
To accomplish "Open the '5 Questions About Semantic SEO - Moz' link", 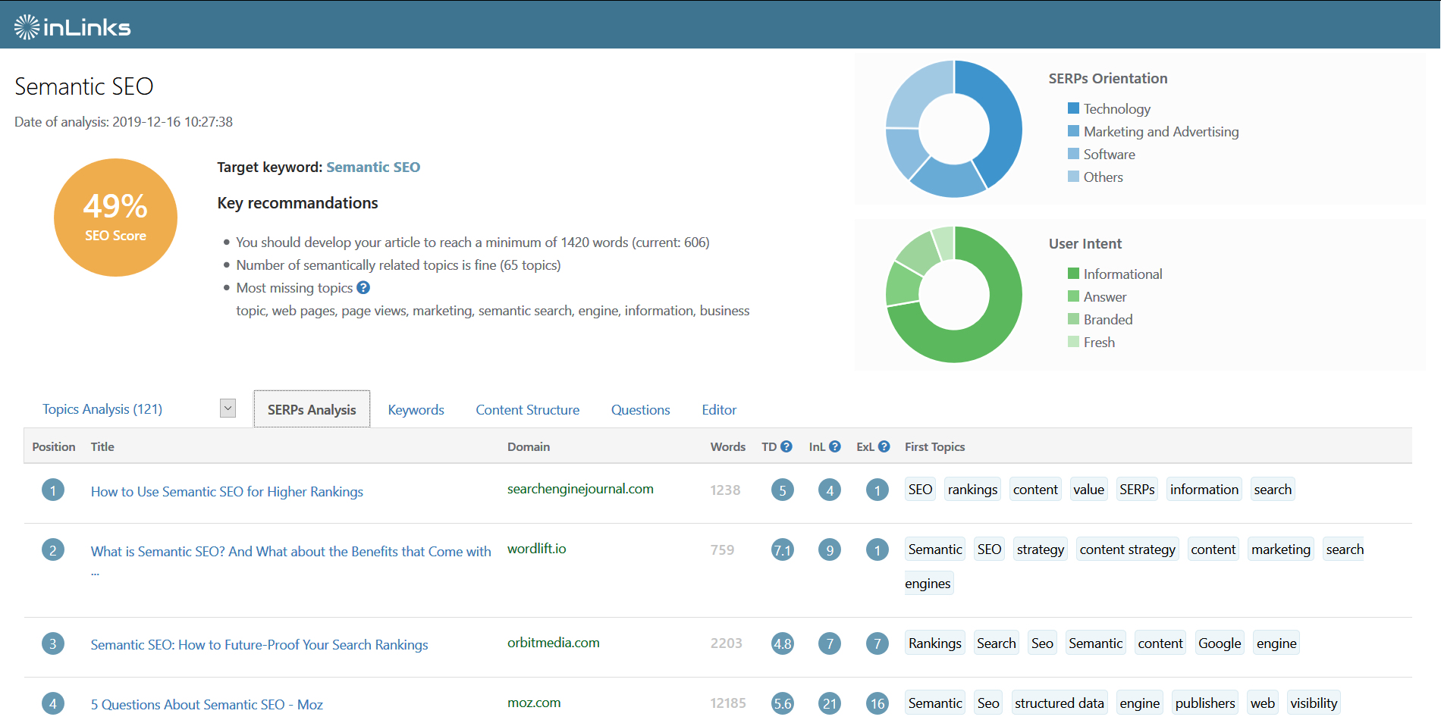I will 206,705.
